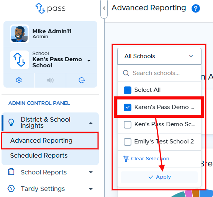
Task: Click Mike Admin11 profile avatar
Action: (20, 34)
